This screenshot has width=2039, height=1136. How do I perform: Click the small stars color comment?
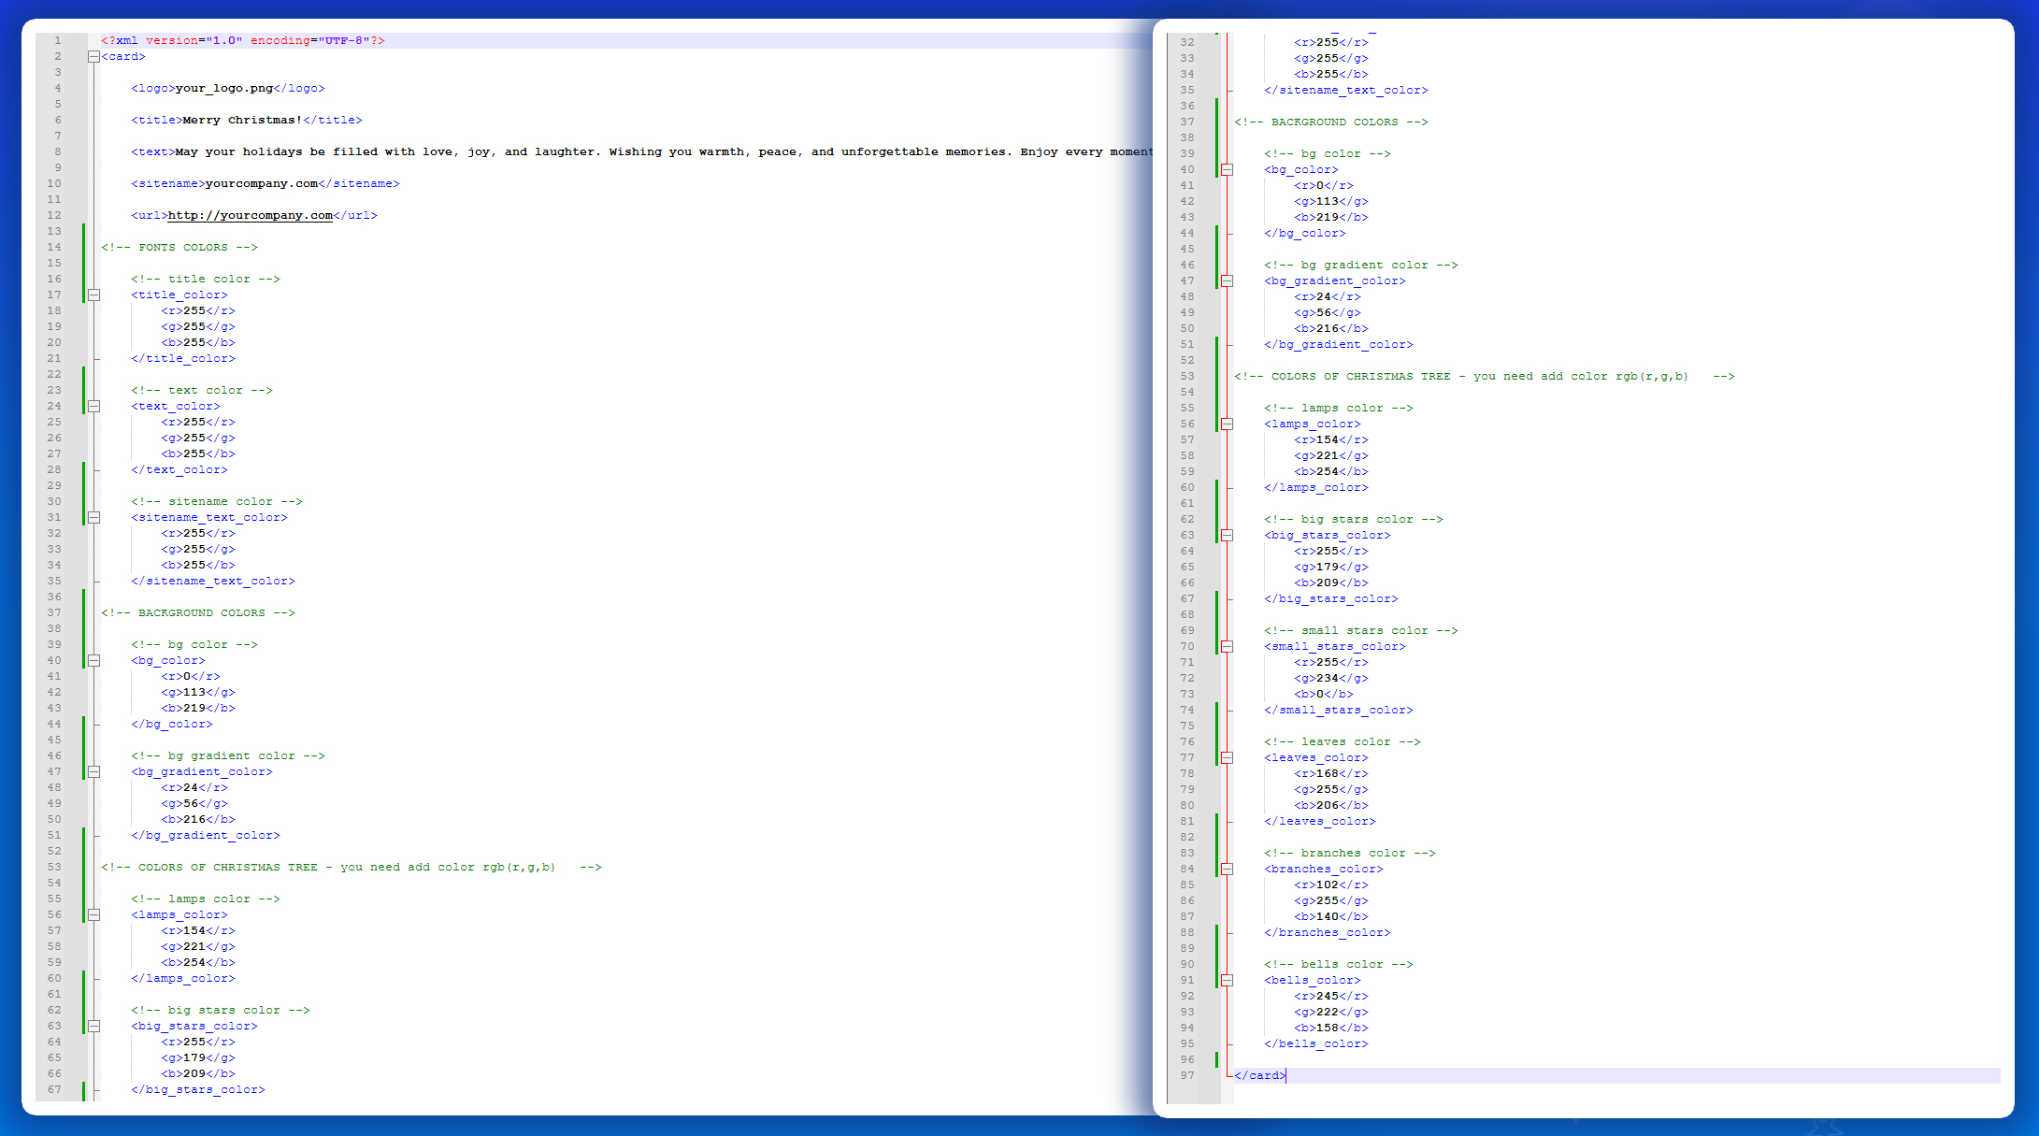click(1360, 631)
